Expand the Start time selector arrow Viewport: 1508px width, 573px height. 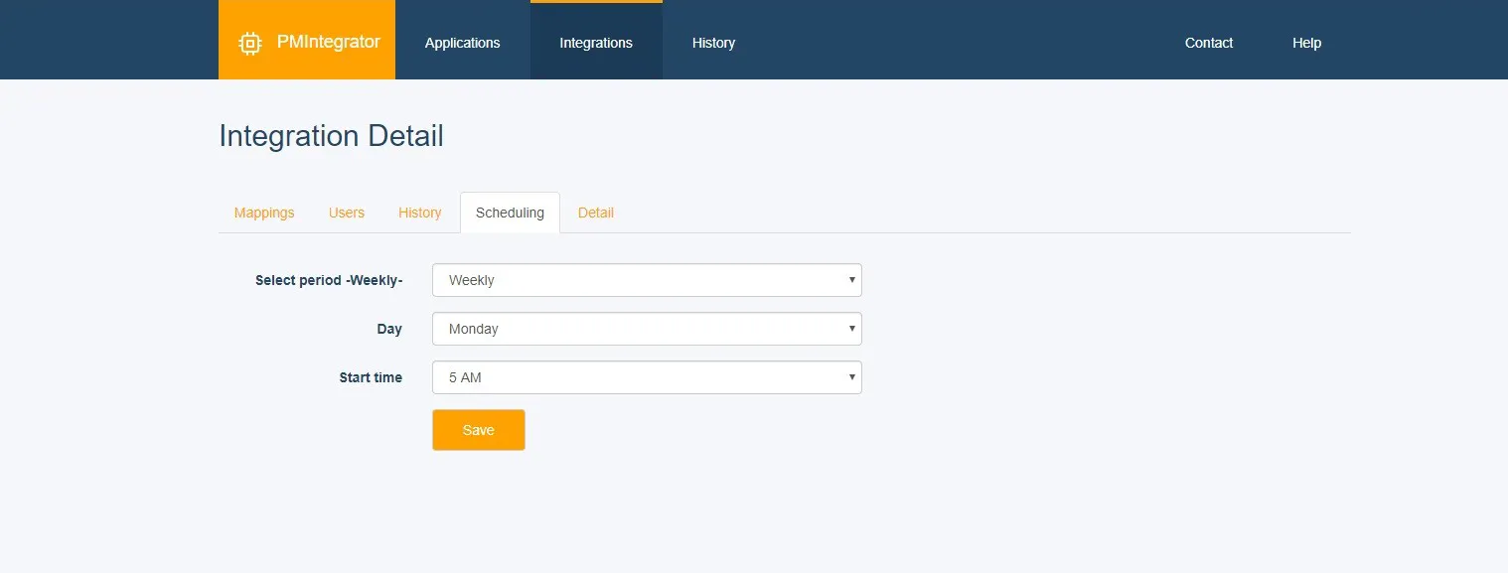click(851, 377)
